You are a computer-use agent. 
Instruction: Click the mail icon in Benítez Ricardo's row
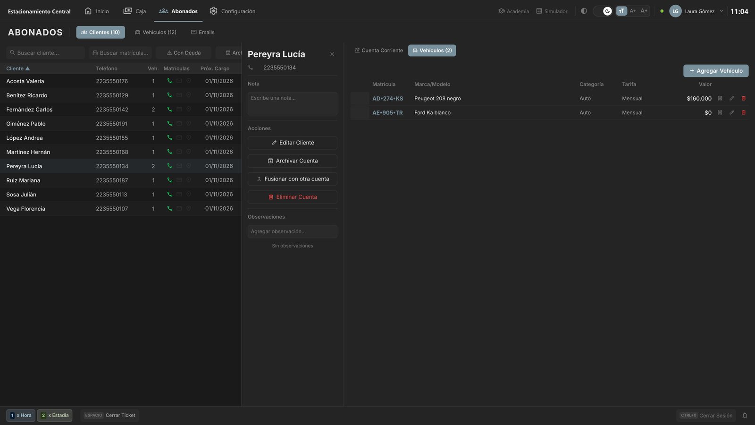[x=179, y=95]
